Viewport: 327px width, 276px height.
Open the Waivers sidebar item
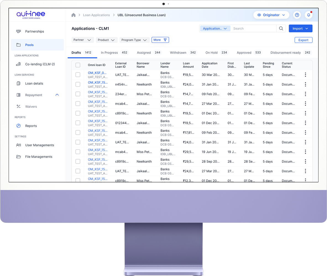(x=31, y=107)
